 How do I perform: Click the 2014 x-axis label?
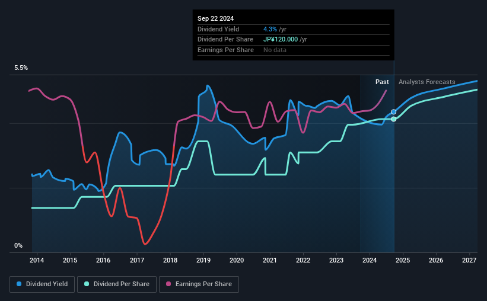coord(37,260)
